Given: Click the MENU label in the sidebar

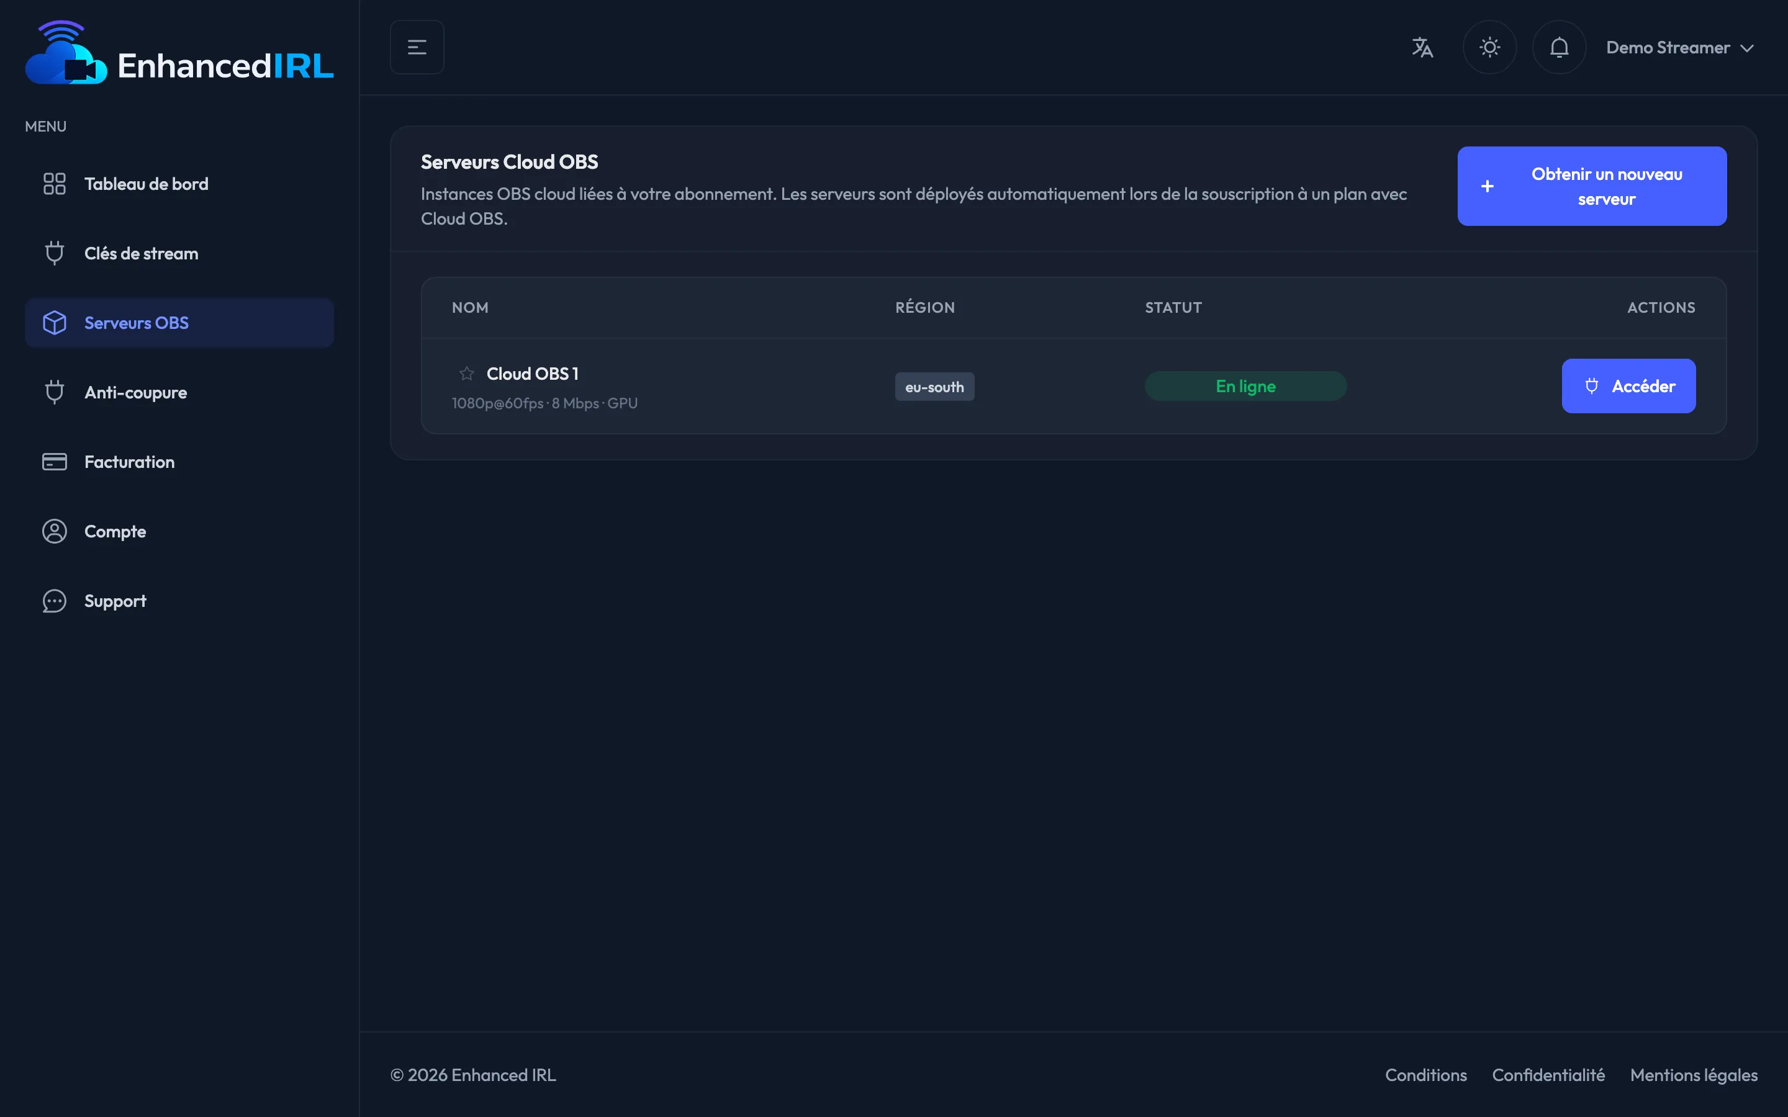Looking at the screenshot, I should (46, 127).
